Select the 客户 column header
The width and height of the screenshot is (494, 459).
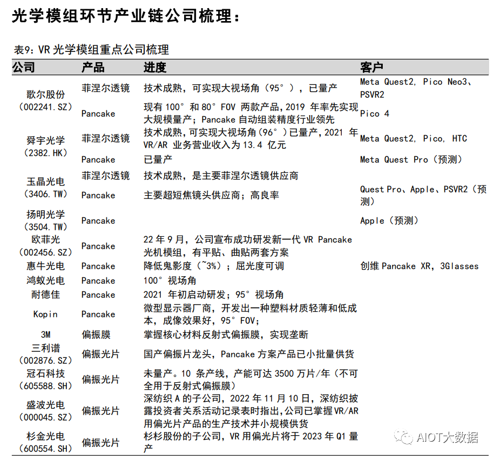[370, 67]
